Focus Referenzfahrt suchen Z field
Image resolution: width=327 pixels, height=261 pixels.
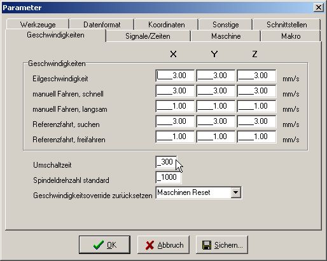(256, 121)
